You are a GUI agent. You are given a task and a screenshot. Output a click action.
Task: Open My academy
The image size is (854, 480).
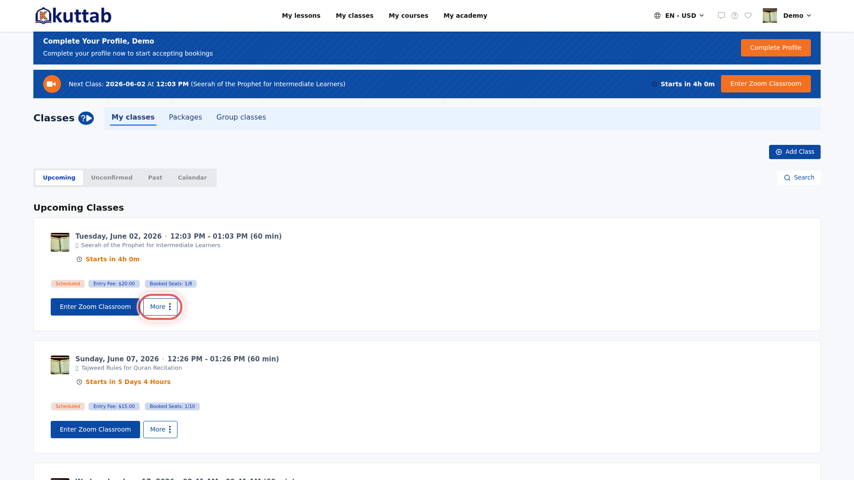pos(465,16)
